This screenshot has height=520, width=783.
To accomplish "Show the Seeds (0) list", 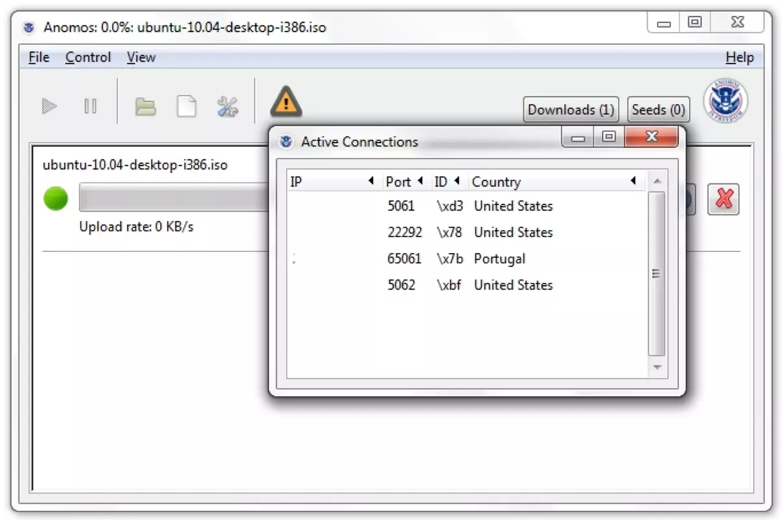I will click(659, 110).
